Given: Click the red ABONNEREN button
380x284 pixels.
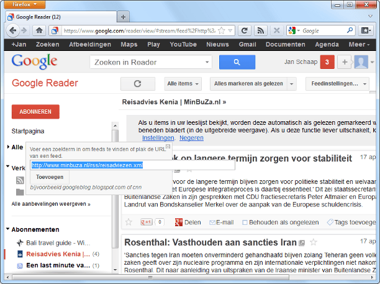Looking at the screenshot, I should coord(35,112).
